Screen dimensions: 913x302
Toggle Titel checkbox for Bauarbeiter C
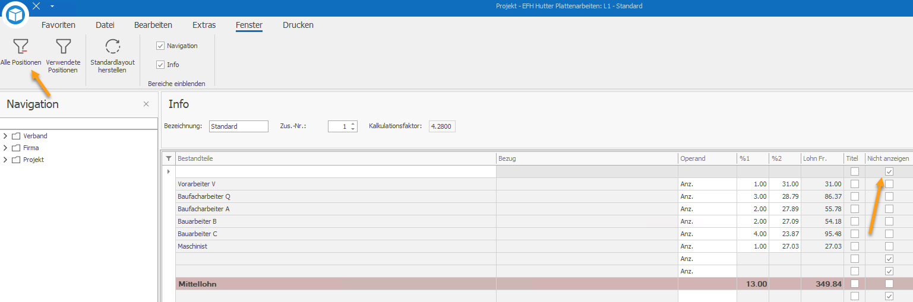[855, 234]
